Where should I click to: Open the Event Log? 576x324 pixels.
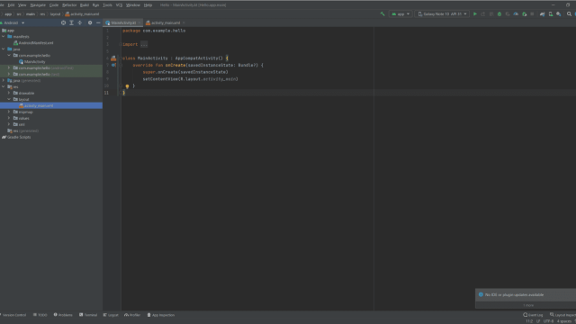[533, 315]
